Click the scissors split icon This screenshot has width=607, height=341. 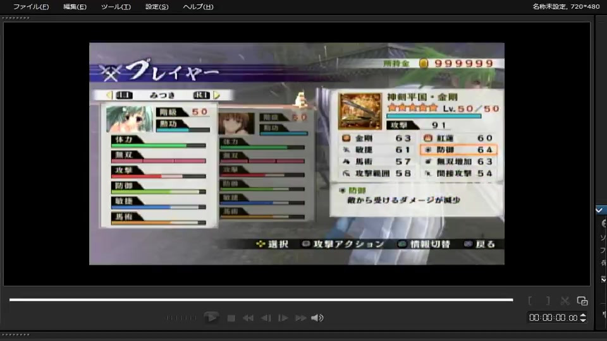coord(565,301)
